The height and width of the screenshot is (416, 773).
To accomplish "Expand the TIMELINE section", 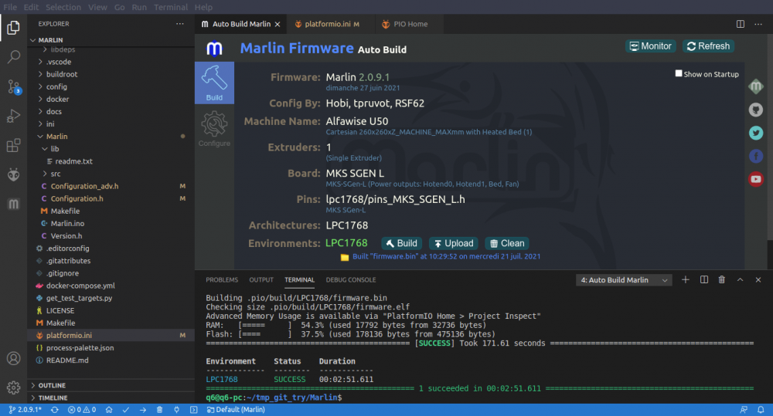I will pyautogui.click(x=112, y=397).
